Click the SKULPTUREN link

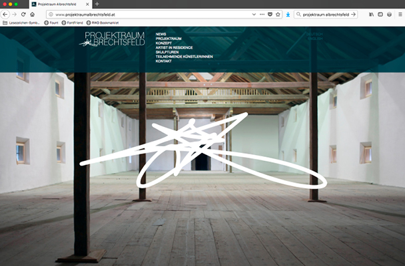167,52
